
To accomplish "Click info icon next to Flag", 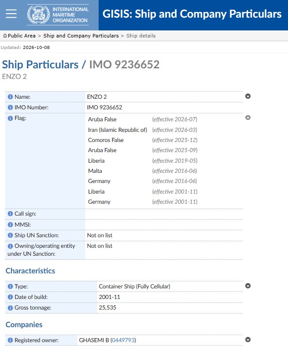I will 10,118.
